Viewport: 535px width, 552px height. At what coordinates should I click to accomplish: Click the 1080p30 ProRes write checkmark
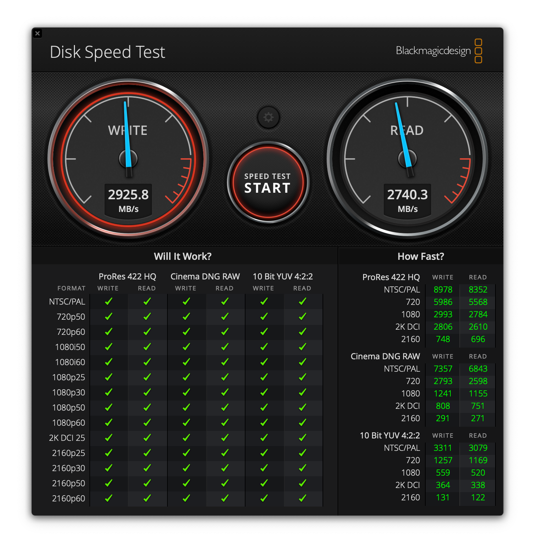pos(109,392)
